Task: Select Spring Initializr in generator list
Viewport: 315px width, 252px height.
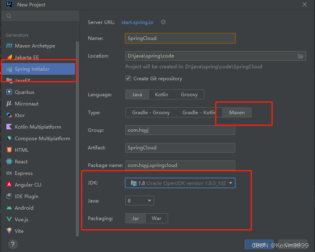Action: [38, 69]
